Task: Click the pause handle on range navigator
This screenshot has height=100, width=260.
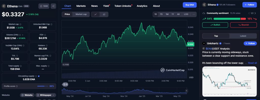Action: coord(186,91)
